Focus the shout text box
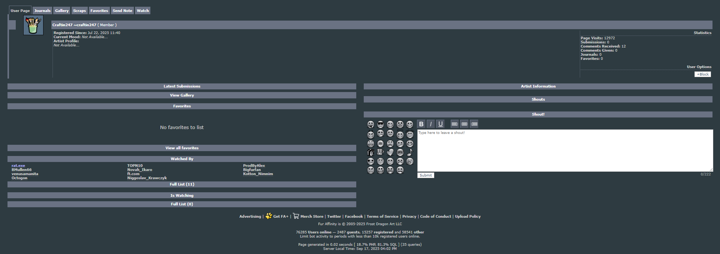 tap(565, 150)
